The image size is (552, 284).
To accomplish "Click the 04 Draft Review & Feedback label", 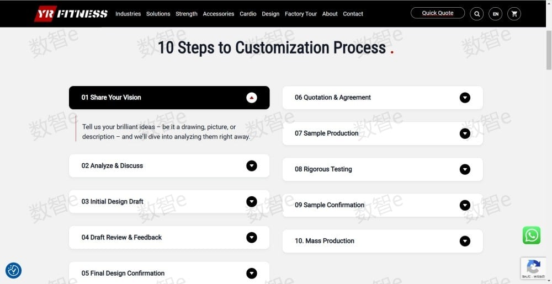I will coord(121,237).
